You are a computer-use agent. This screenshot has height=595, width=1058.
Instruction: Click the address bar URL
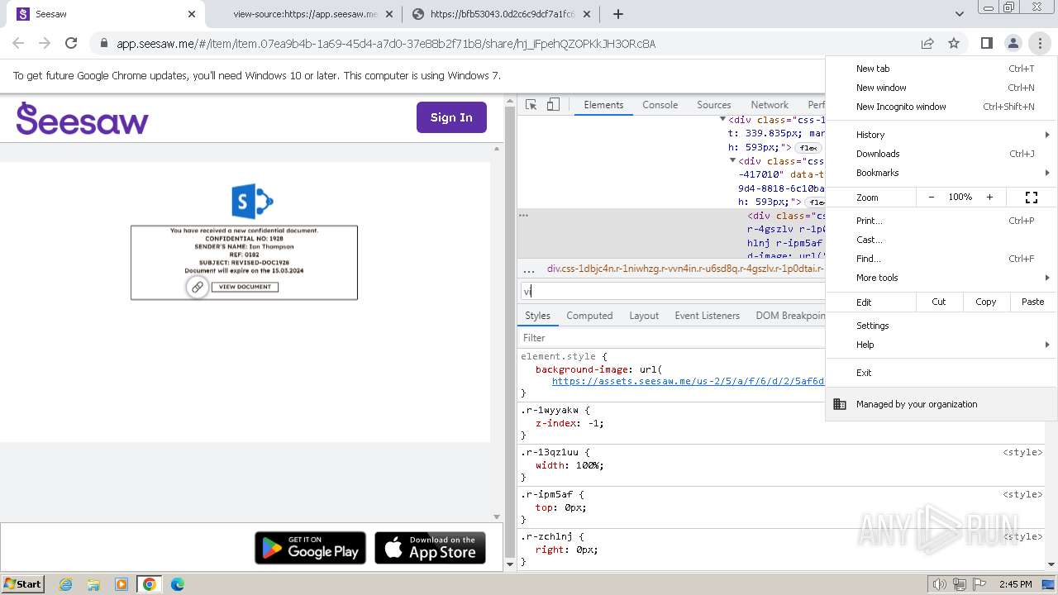coord(386,44)
